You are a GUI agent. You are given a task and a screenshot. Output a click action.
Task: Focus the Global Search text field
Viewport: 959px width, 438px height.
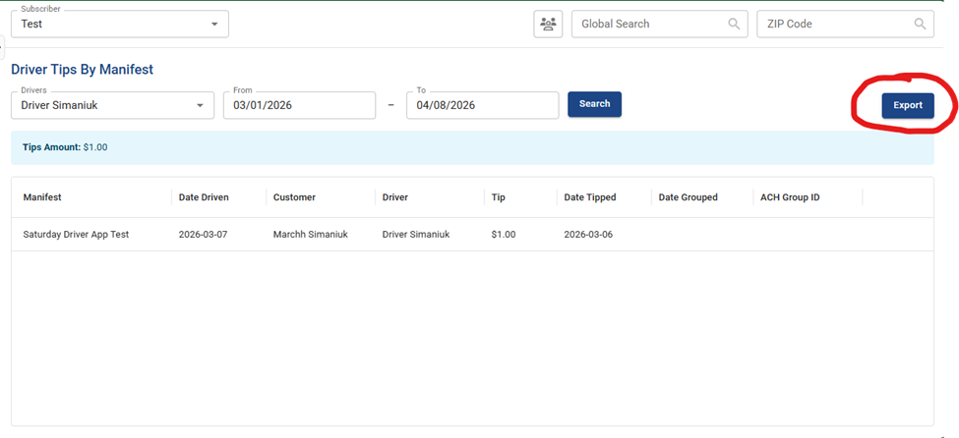pos(649,25)
